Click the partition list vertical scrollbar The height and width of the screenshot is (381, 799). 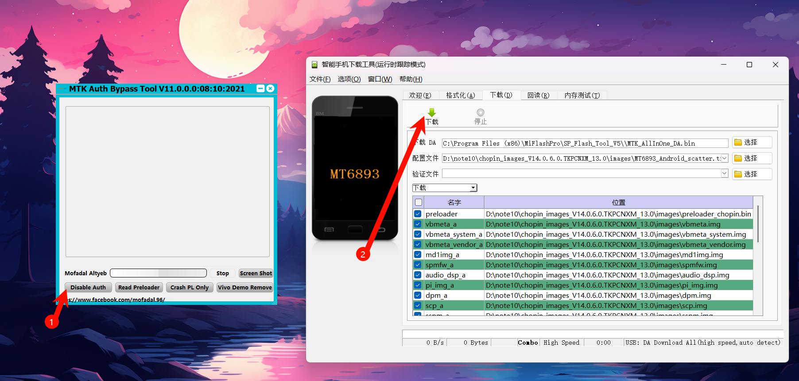tap(758, 224)
